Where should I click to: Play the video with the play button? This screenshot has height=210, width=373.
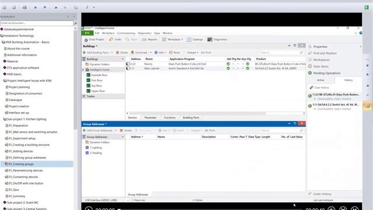(x=89, y=209)
